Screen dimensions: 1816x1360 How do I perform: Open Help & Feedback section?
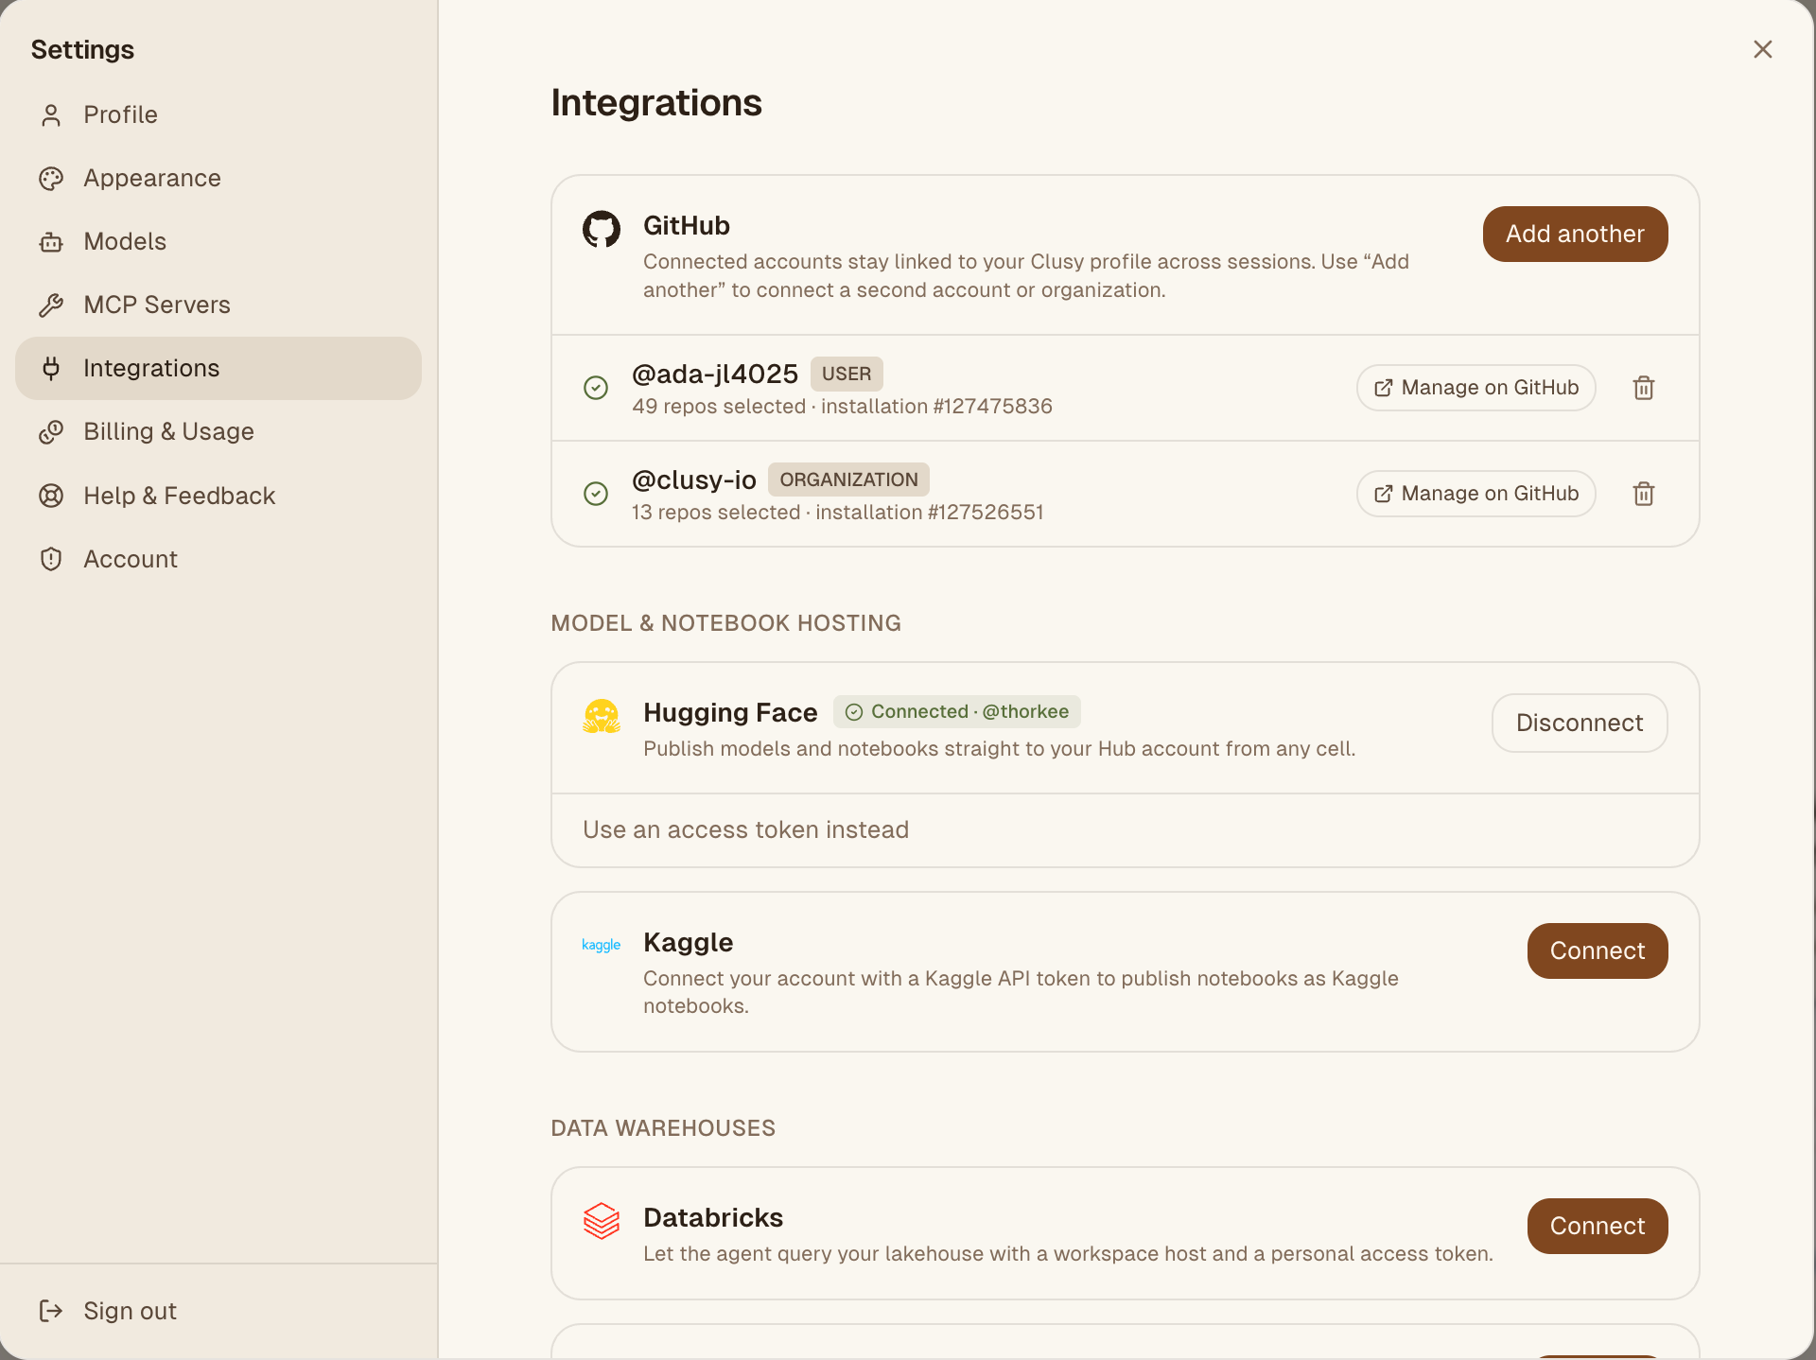tap(218, 496)
